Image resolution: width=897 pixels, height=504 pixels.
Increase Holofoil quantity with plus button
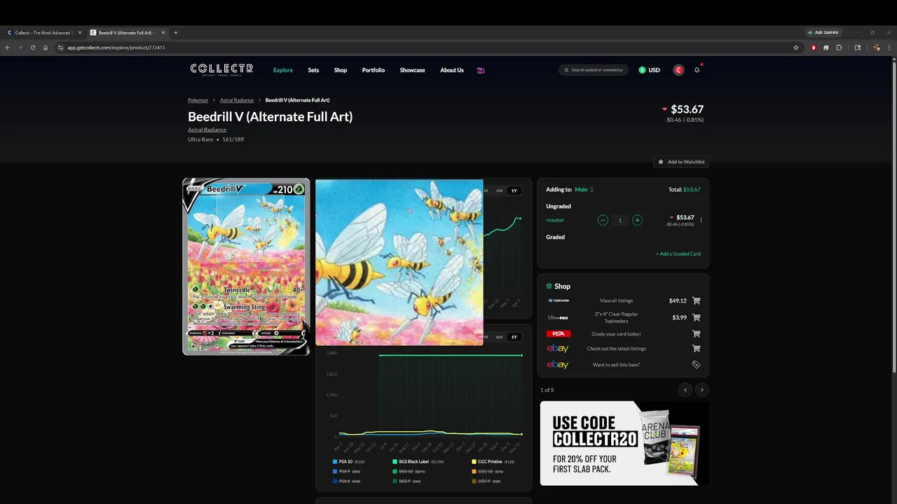click(637, 220)
